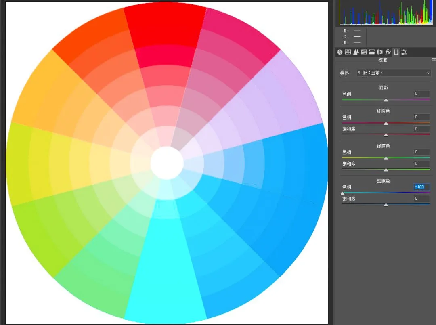Open the Detail panel mountain icon
This screenshot has width=436, height=325.
356,52
